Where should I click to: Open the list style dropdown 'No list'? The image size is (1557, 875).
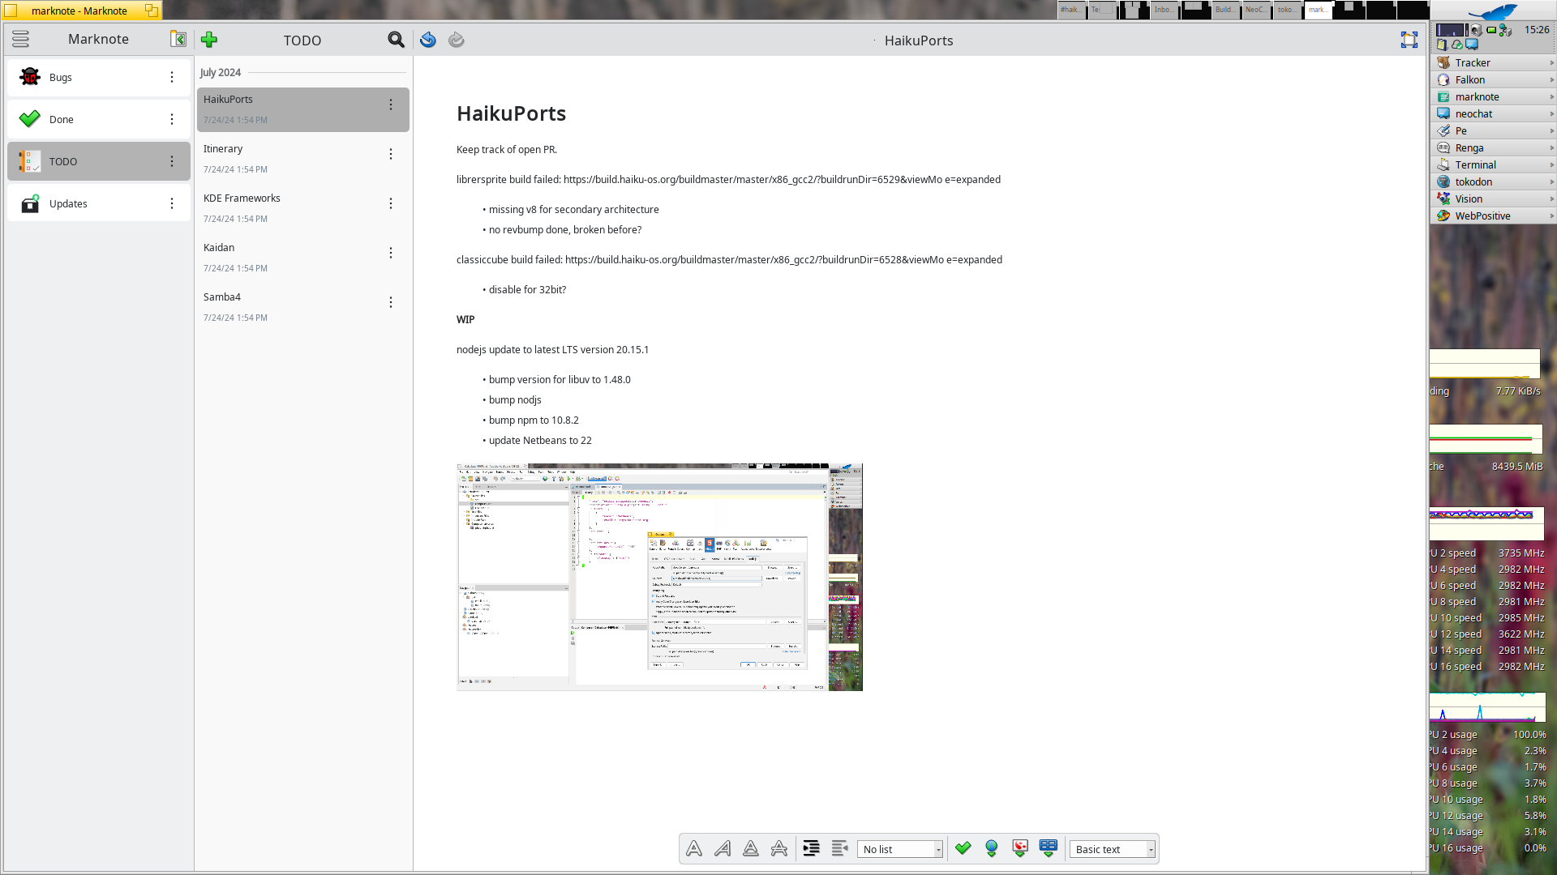coord(900,849)
